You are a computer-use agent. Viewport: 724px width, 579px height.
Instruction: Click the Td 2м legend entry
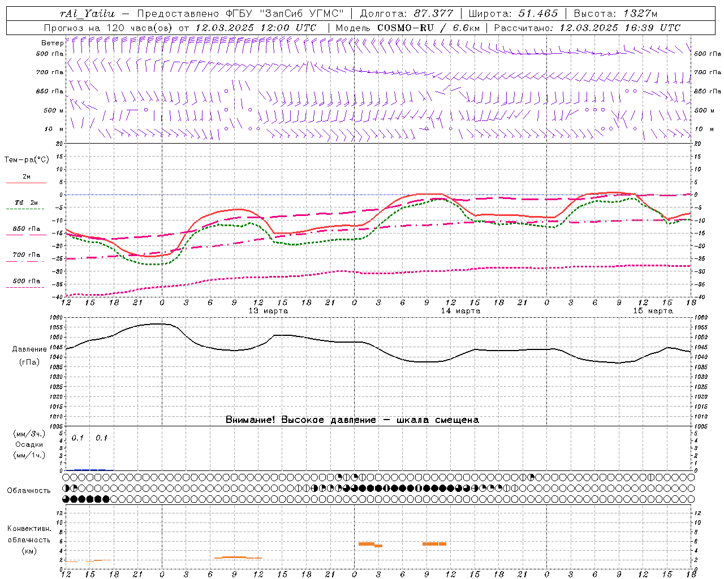click(x=26, y=205)
